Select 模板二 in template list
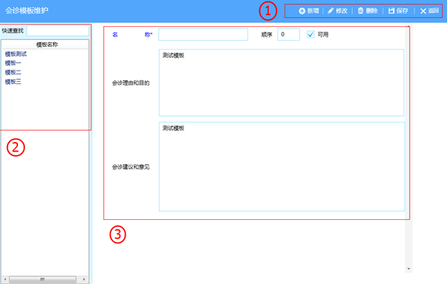 coord(13,72)
